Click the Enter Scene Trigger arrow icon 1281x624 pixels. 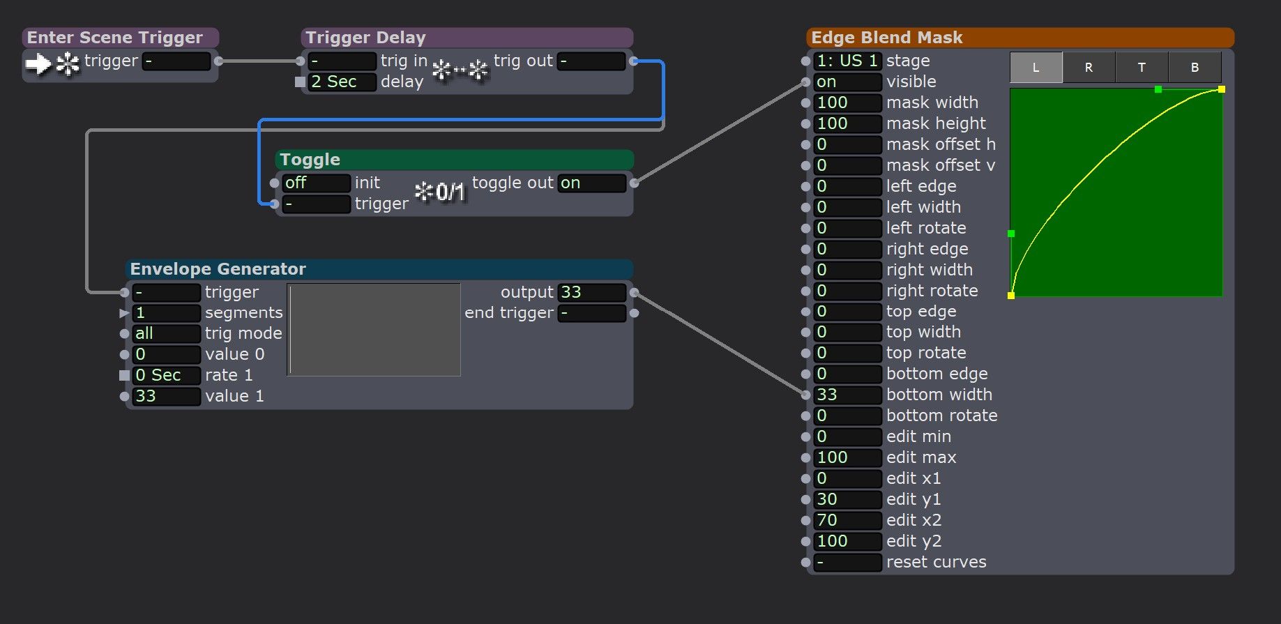tap(38, 64)
